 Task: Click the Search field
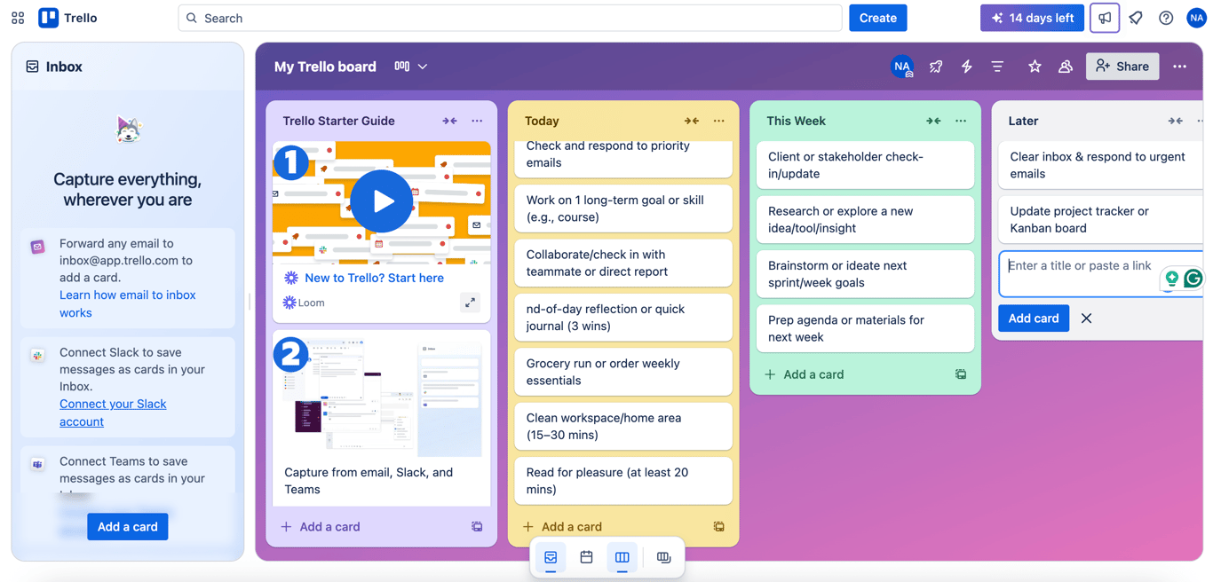[509, 18]
